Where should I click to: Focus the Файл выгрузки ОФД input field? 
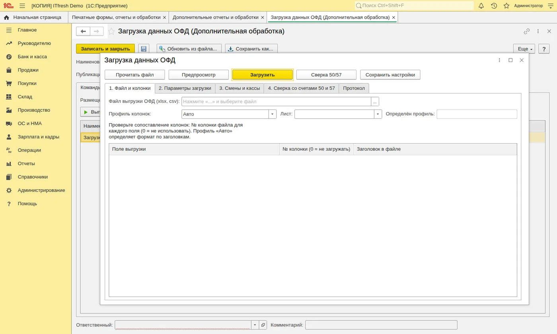pyautogui.click(x=277, y=101)
